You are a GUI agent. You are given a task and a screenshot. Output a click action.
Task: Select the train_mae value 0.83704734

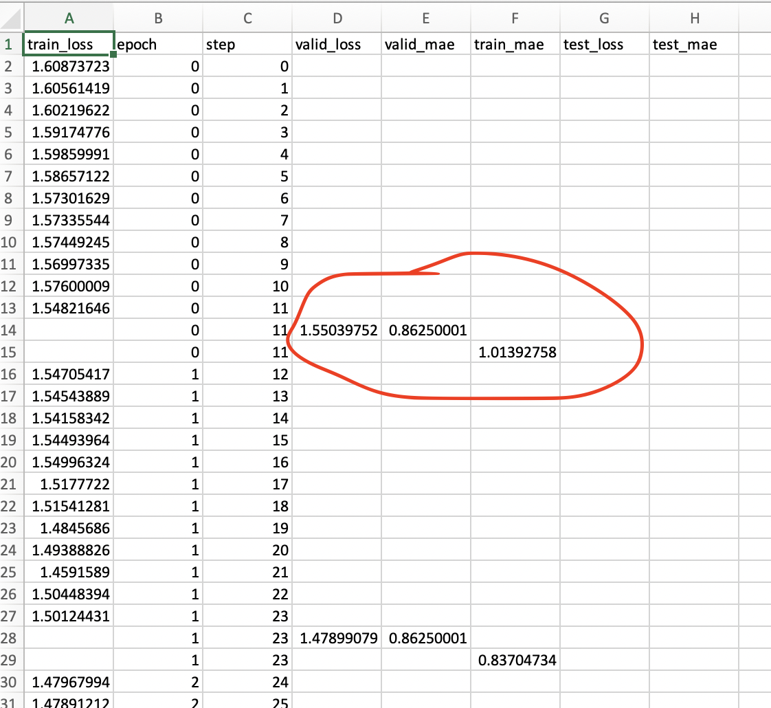515,660
